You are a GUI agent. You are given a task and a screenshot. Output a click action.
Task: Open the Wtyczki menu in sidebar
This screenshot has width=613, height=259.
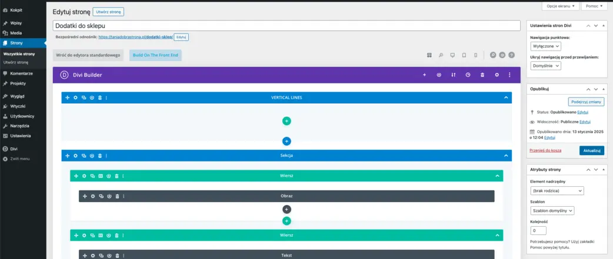click(18, 106)
